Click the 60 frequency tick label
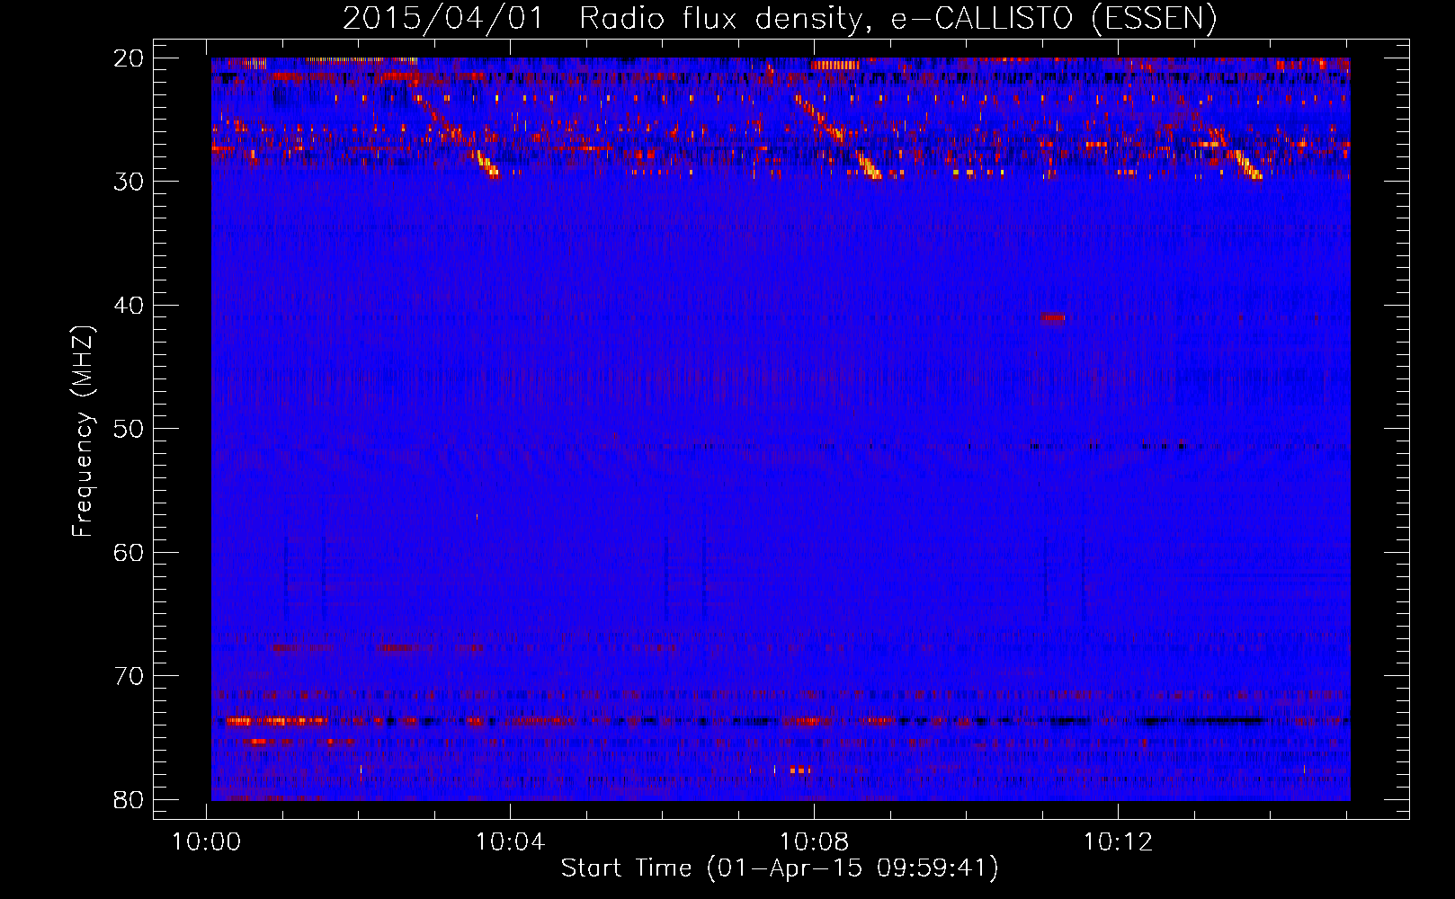1455x899 pixels. click(x=129, y=552)
